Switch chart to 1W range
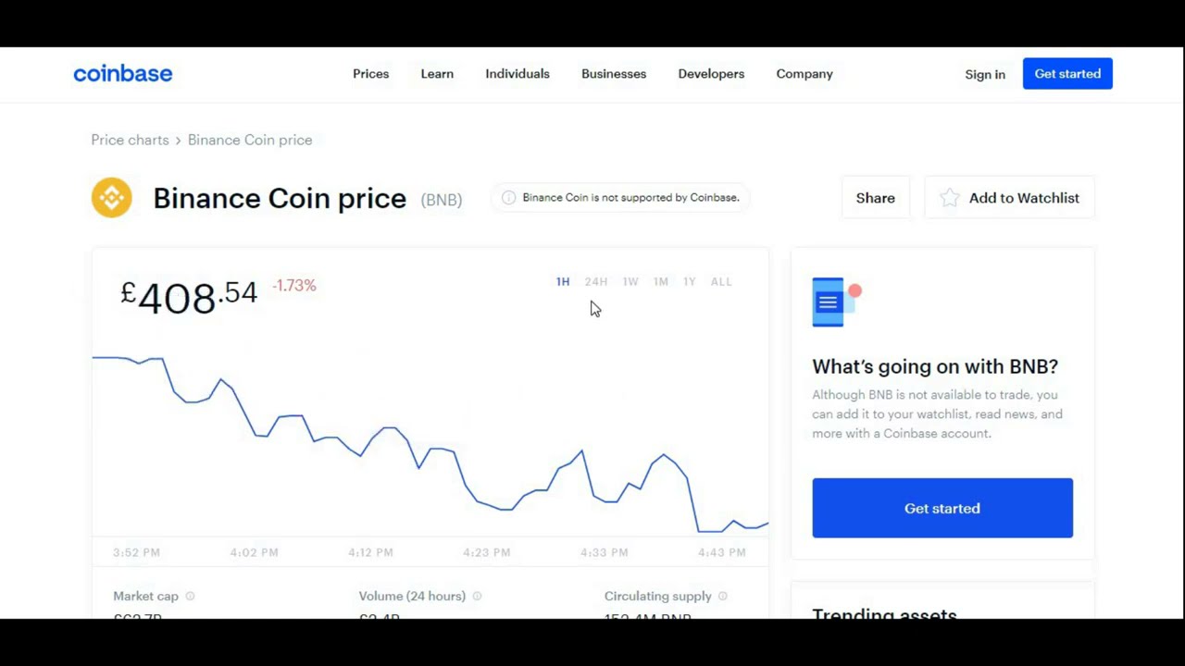Viewport: 1185px width, 666px height. [630, 282]
